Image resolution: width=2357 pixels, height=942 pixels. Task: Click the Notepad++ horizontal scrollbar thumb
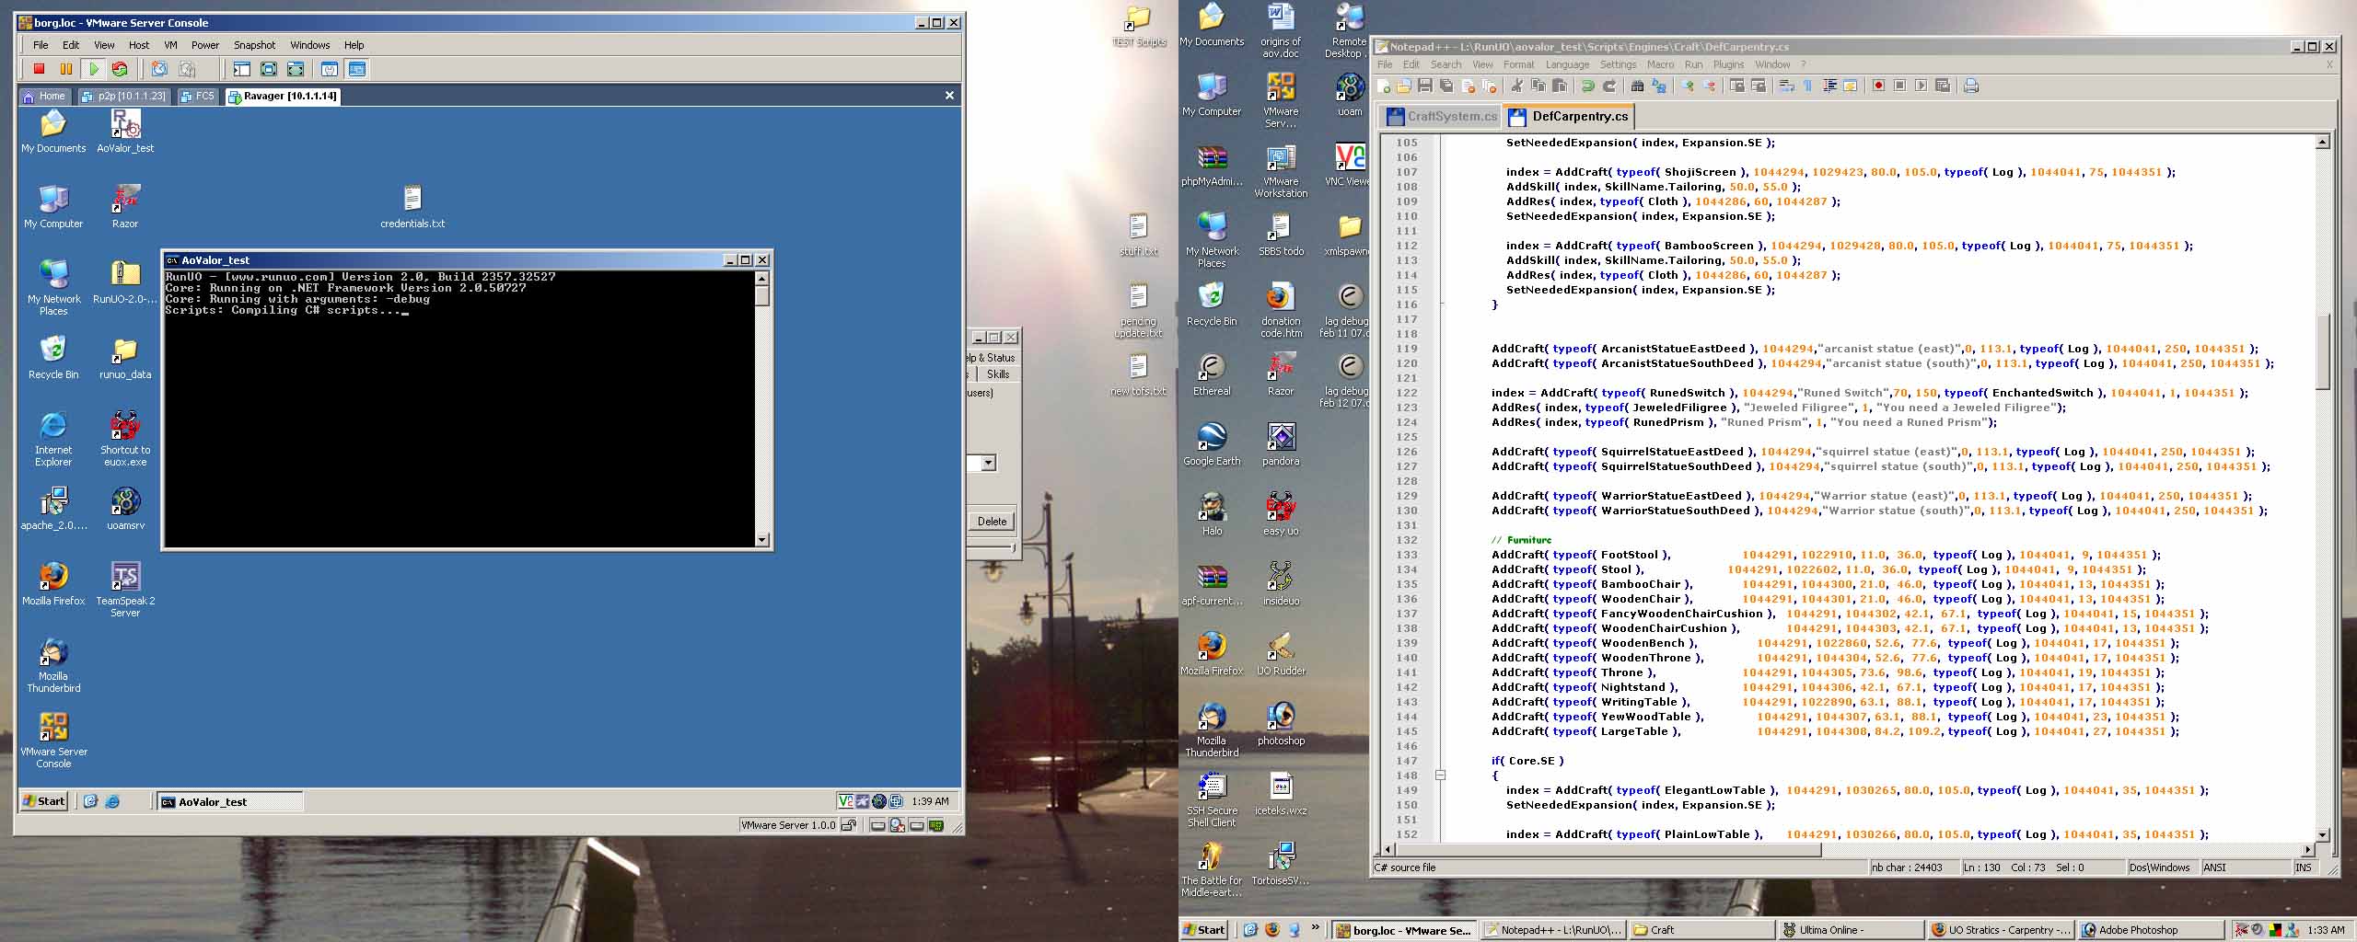1608,850
